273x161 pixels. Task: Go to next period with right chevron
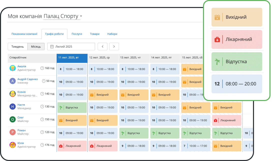[x=114, y=46]
